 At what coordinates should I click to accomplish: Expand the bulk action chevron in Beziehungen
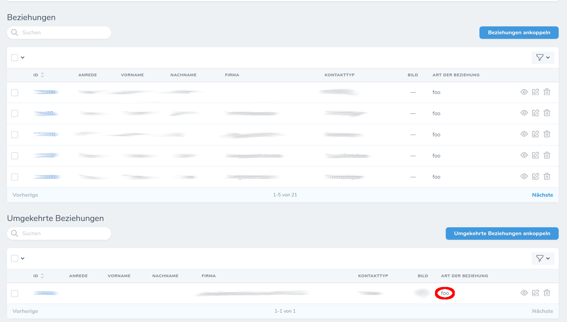click(23, 57)
